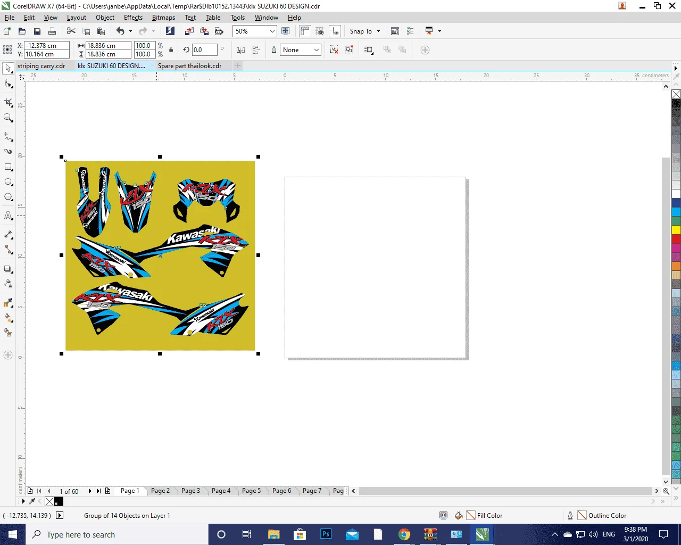Image resolution: width=681 pixels, height=545 pixels.
Task: Click the Print icon
Action: click(52, 31)
